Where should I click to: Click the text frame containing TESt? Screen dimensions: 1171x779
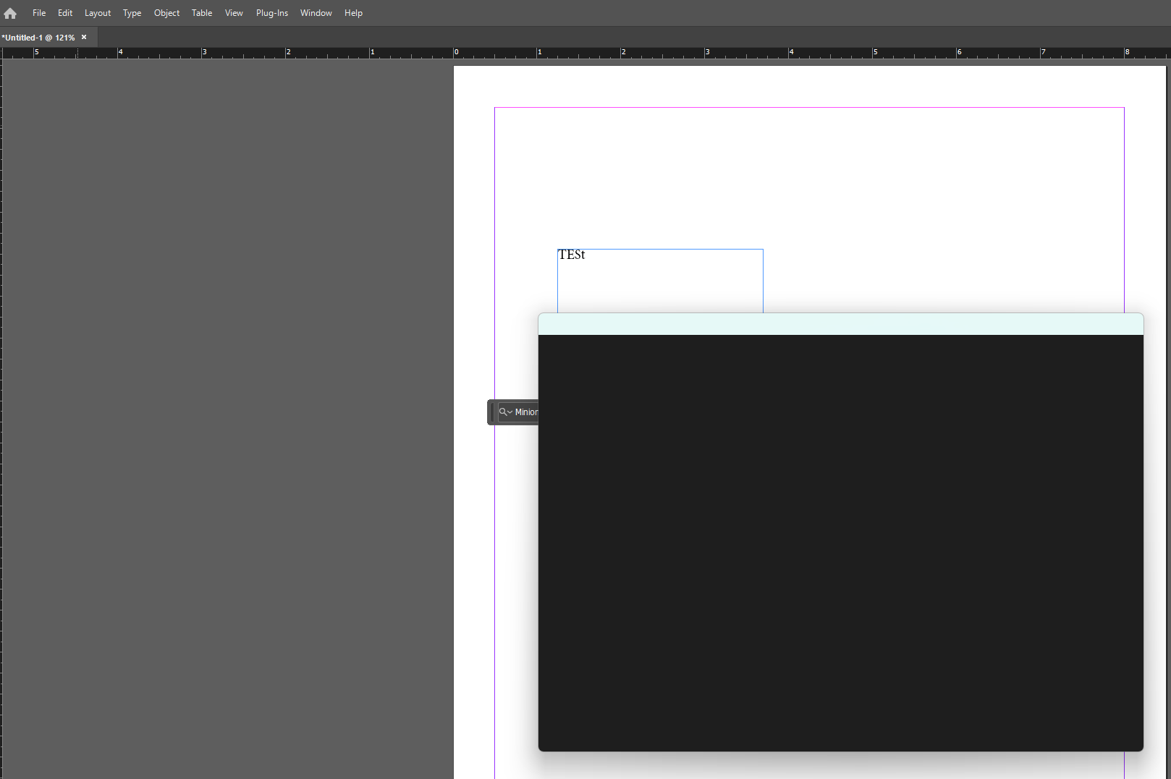572,255
